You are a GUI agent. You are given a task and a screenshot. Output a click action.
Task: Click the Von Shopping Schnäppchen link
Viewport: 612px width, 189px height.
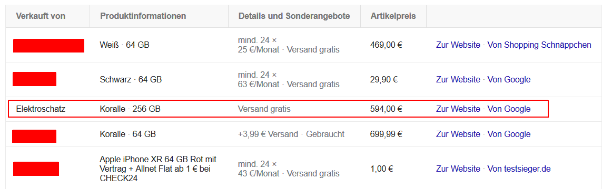pos(539,45)
